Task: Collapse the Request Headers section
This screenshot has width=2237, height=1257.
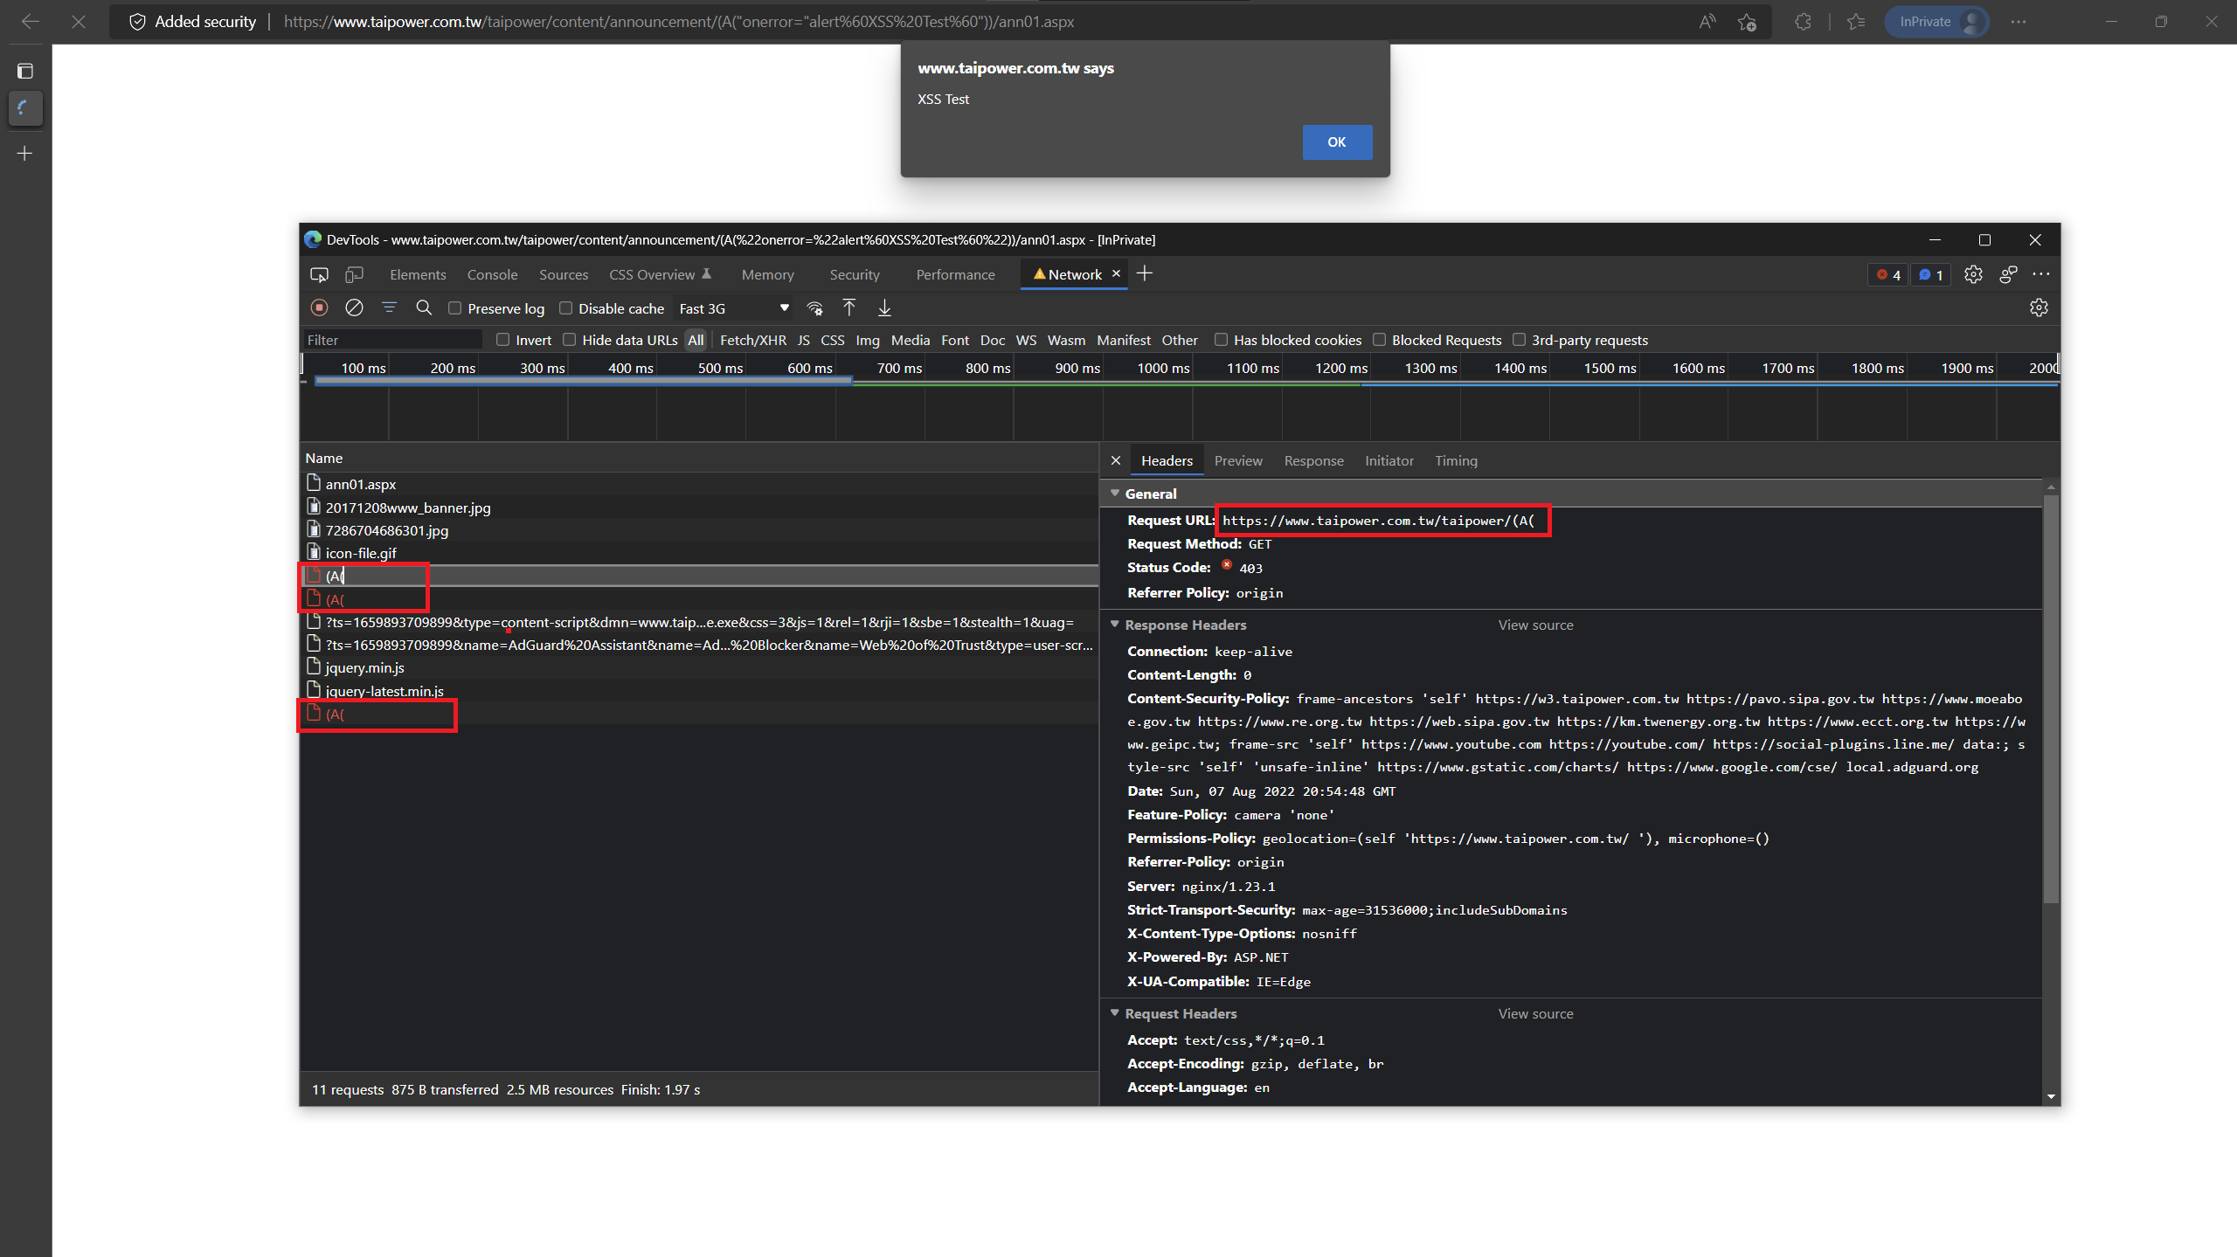Action: (x=1115, y=1013)
